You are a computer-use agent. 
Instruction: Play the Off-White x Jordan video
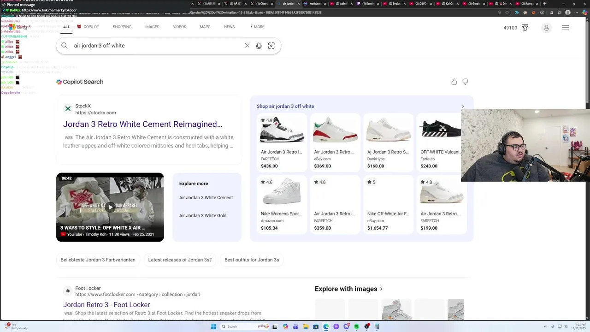point(110,207)
